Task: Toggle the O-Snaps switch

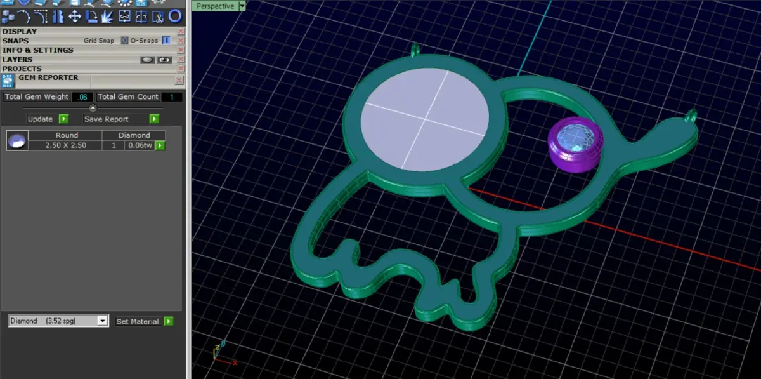Action: (x=166, y=41)
